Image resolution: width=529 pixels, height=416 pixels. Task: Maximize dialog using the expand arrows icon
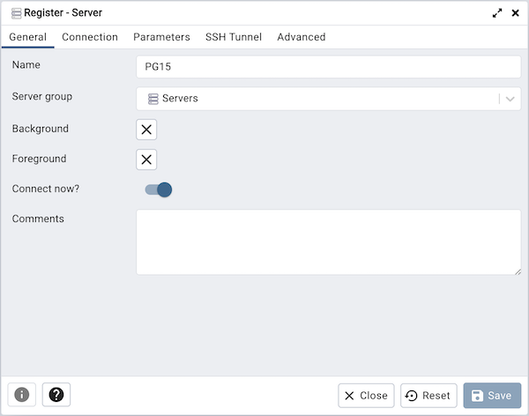point(497,13)
